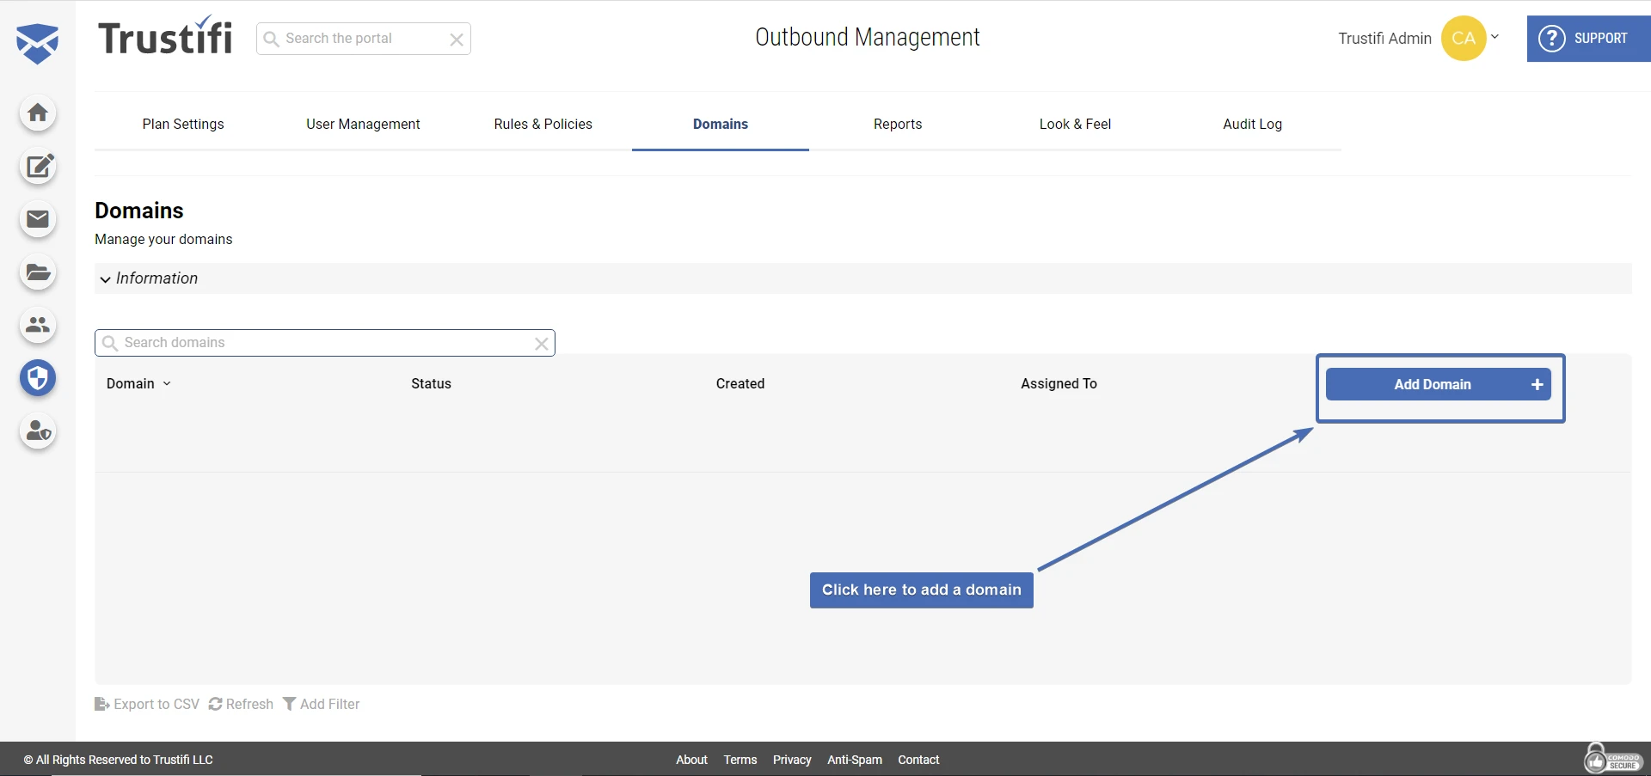Open the Home sidebar icon
Screen dimensions: 1651x776
click(38, 113)
